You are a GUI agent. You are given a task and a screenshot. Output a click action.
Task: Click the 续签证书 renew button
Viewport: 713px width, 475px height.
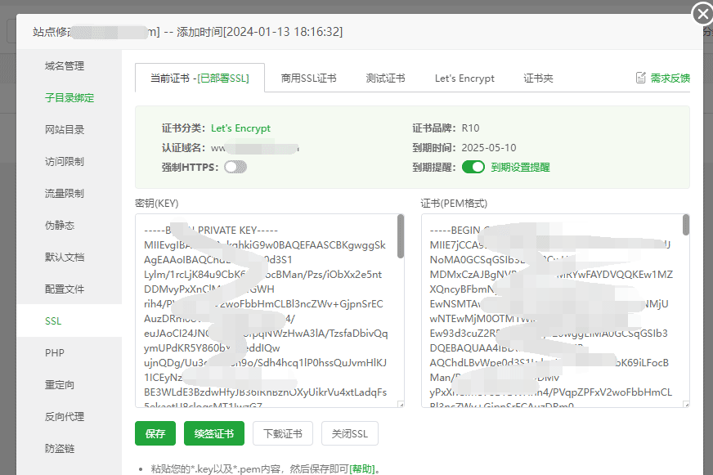(x=213, y=433)
